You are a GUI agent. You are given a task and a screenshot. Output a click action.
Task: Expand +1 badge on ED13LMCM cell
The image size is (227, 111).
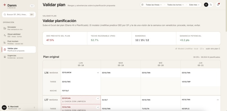point(98,73)
